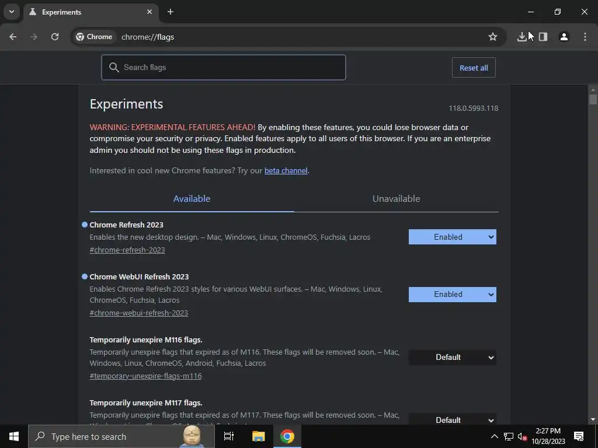
Task: Open the side panel icon
Action: click(x=543, y=37)
